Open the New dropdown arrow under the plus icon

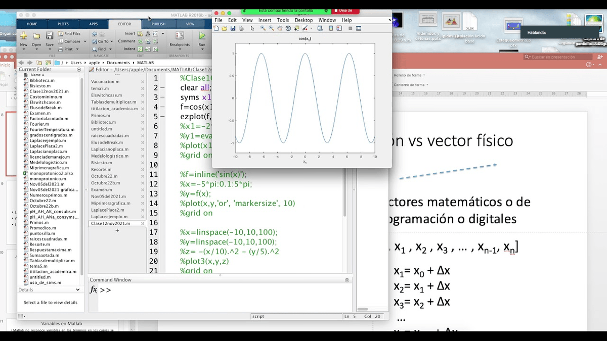(x=23, y=50)
